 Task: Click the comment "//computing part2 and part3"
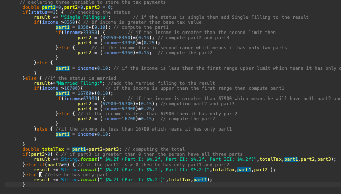click(x=197, y=104)
